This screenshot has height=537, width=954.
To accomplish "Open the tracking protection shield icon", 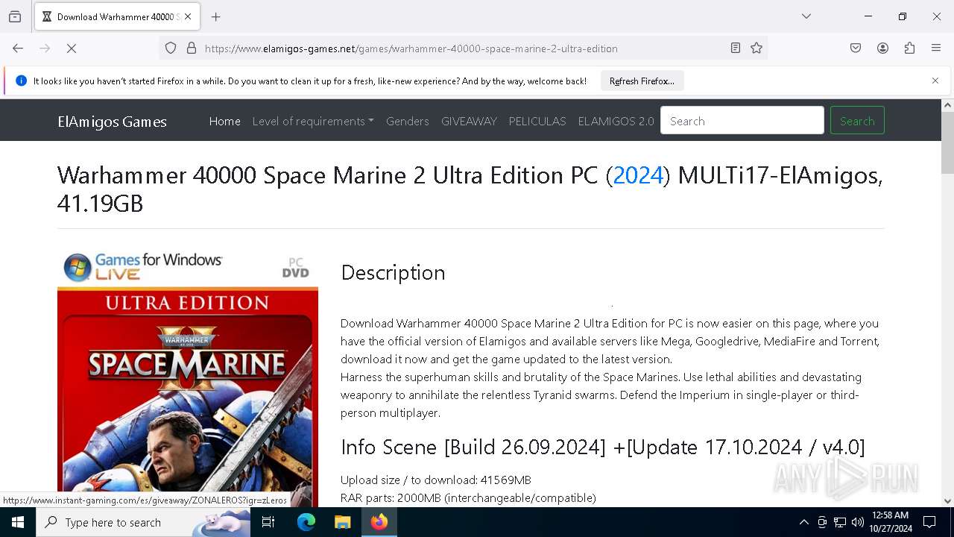I will 171,48.
